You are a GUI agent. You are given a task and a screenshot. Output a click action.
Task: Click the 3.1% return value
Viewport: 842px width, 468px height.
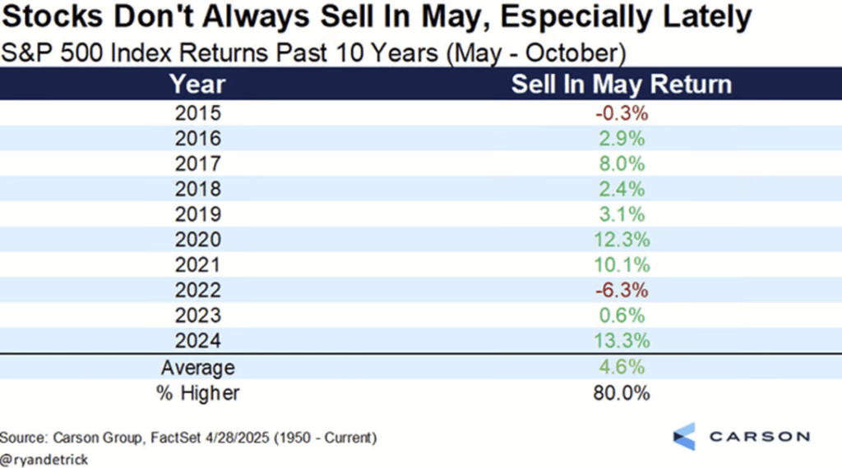click(x=622, y=214)
